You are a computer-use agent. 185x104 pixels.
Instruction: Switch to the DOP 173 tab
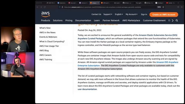click(x=51, y=3)
